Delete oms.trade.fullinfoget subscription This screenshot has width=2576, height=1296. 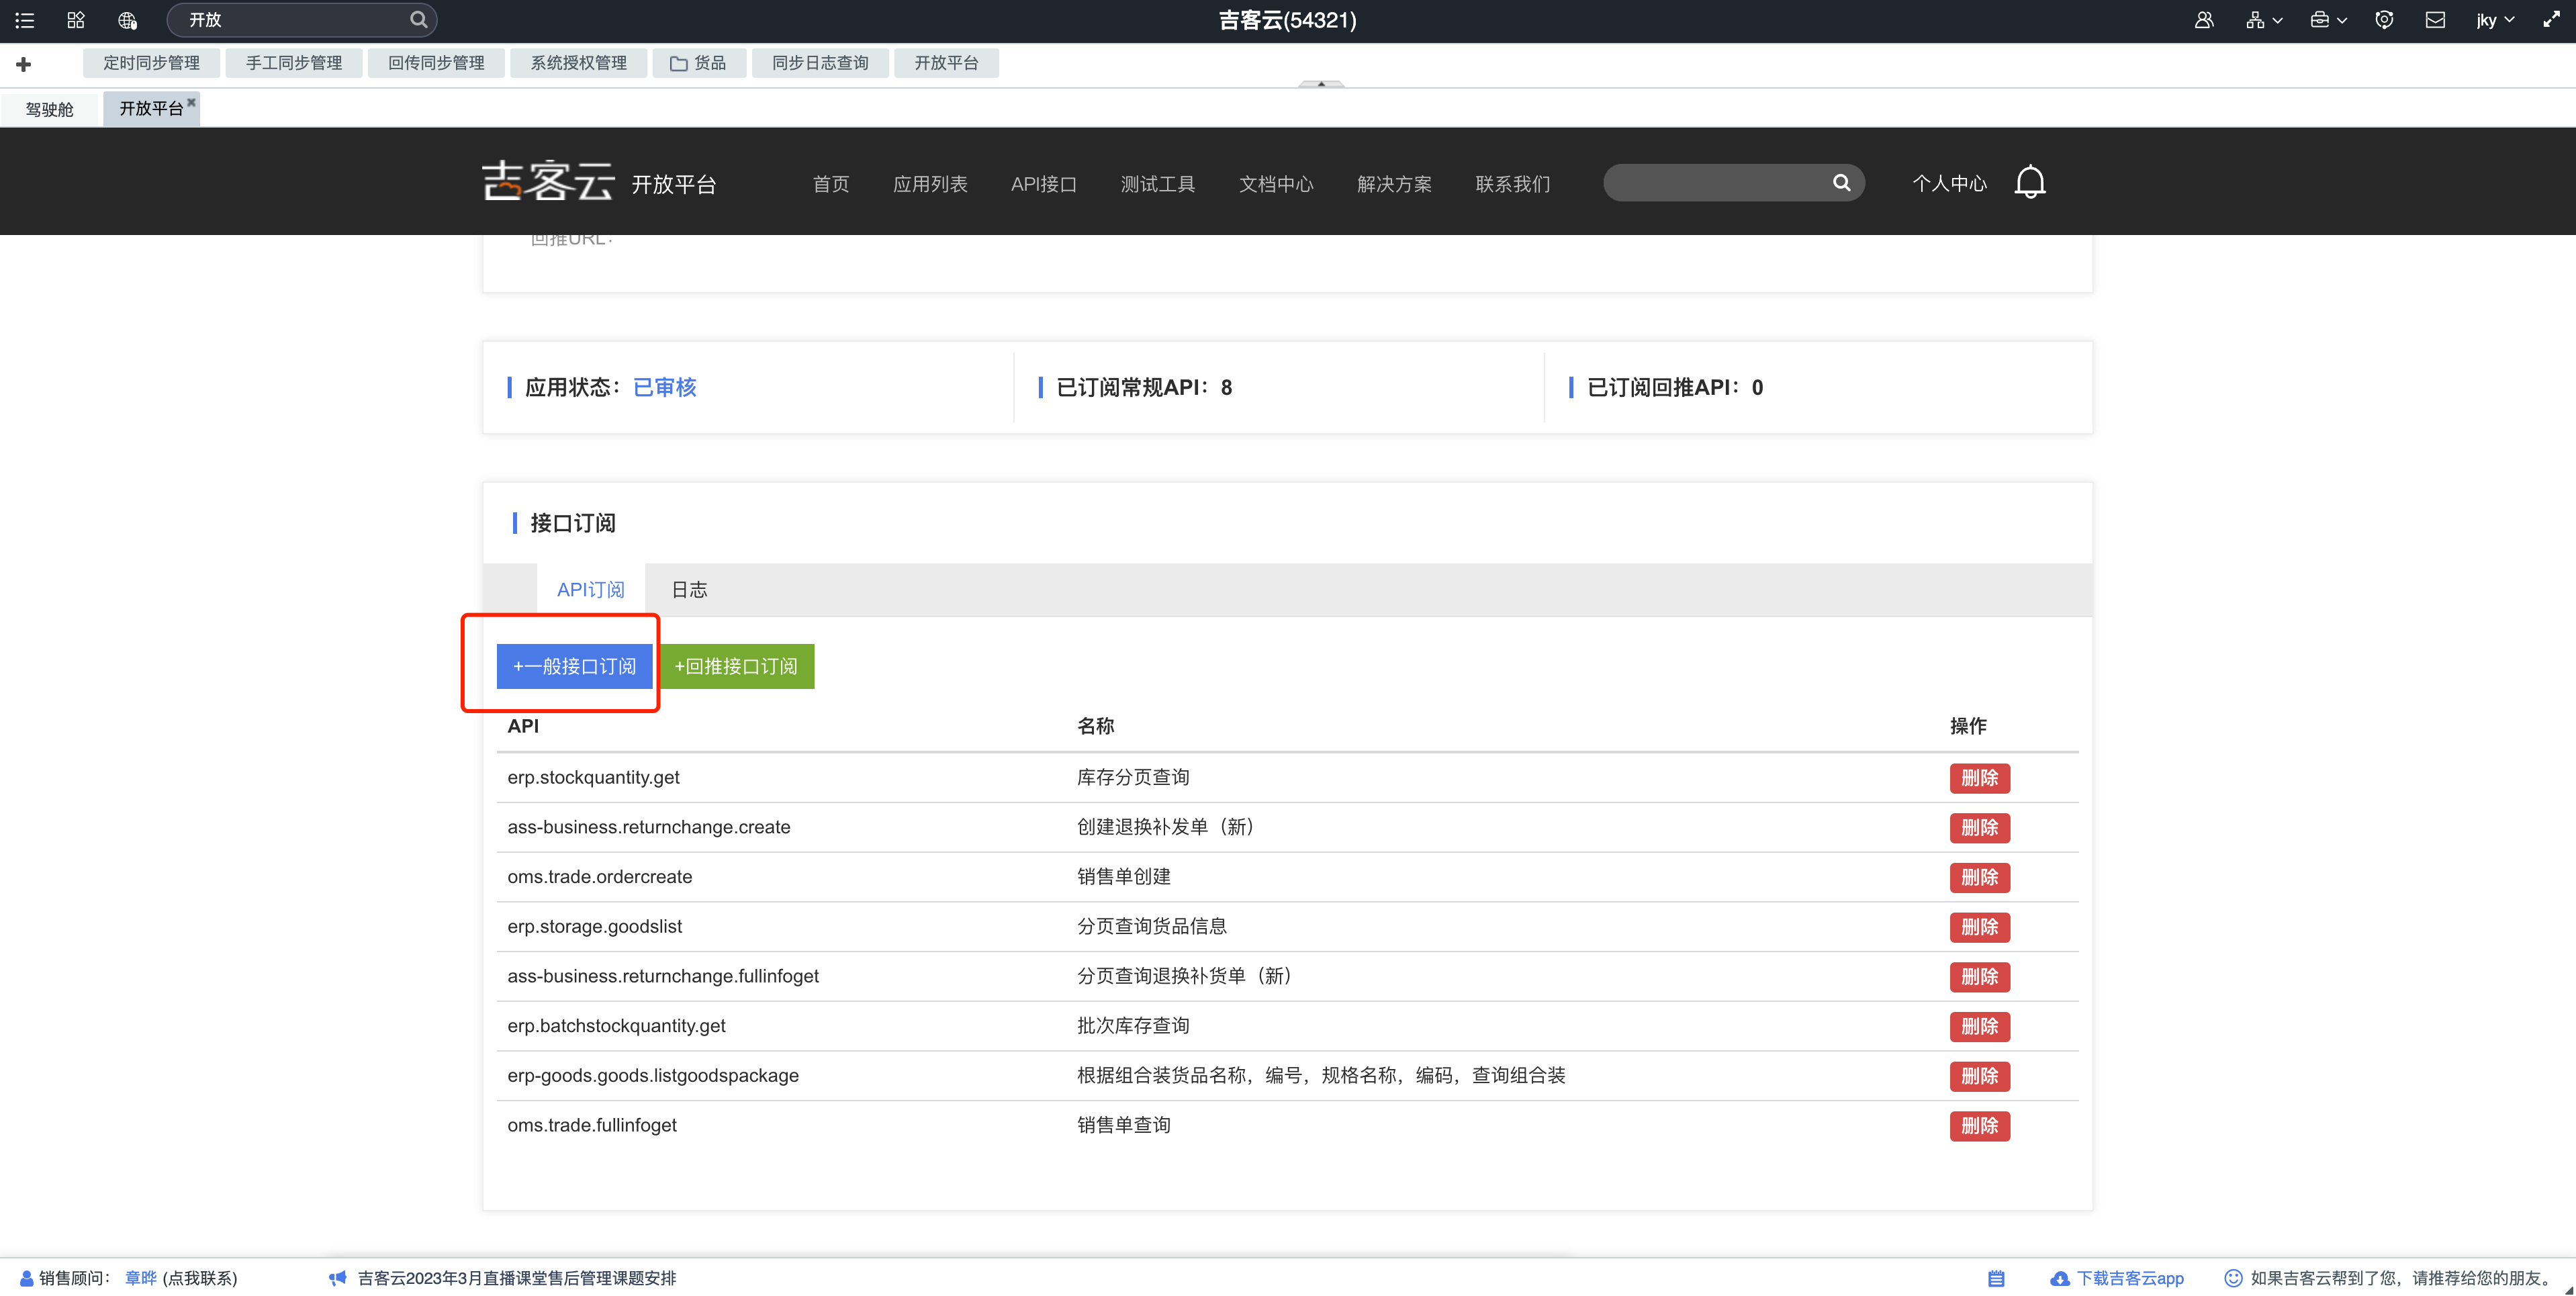coord(1980,1126)
